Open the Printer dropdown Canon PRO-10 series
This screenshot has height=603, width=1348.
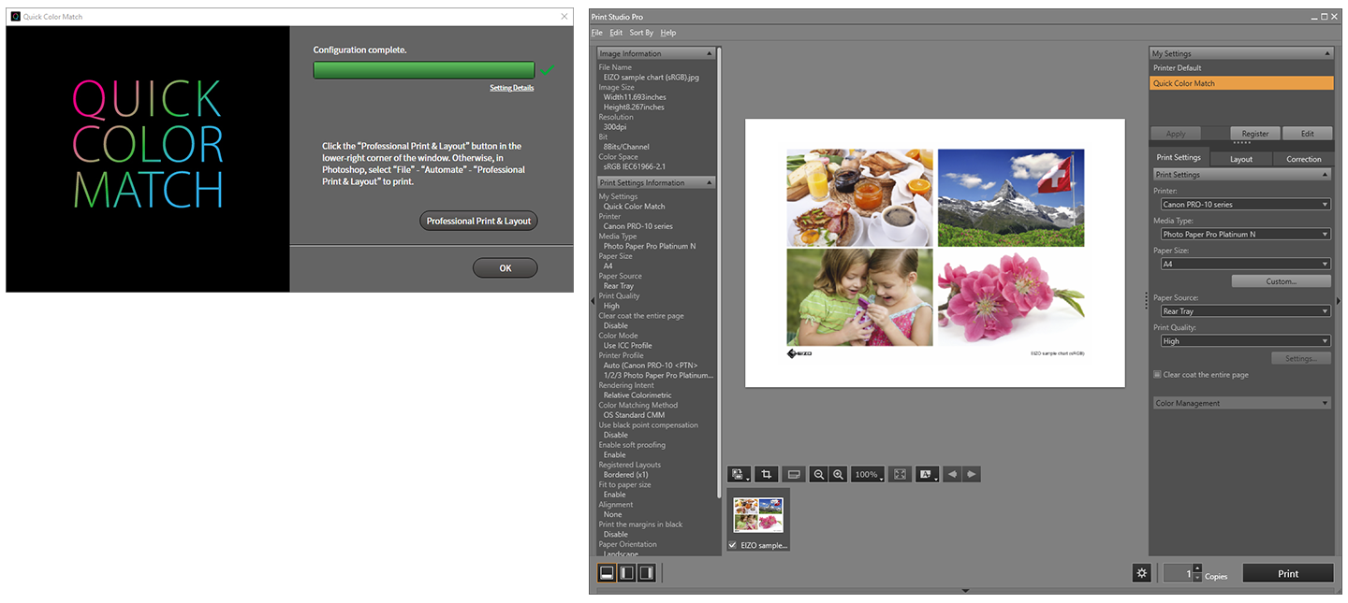1245,204
